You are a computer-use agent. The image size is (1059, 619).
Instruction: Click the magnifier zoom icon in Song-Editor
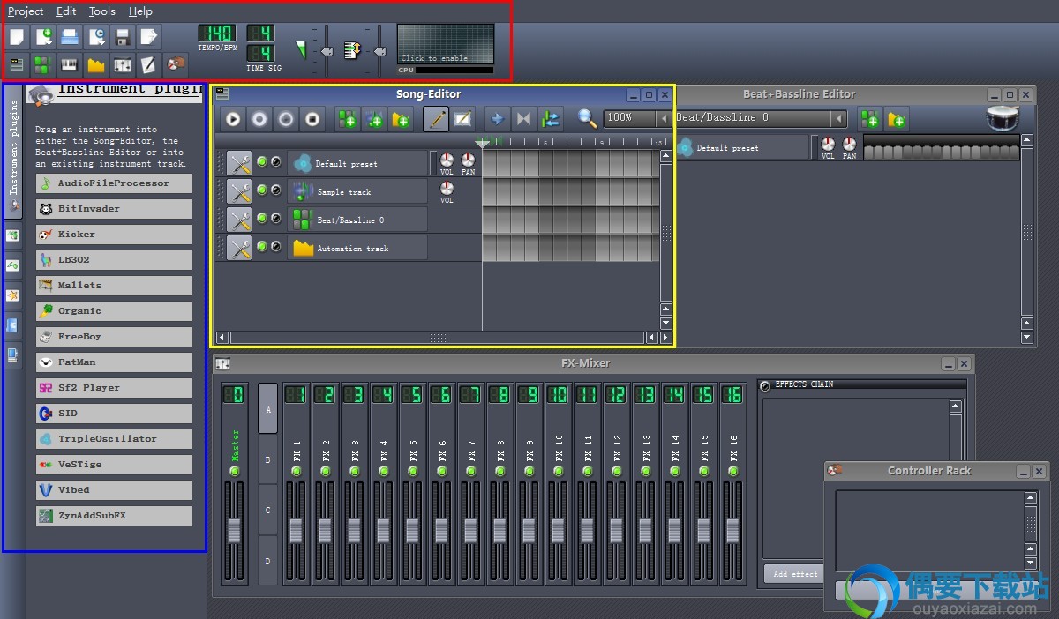click(587, 118)
